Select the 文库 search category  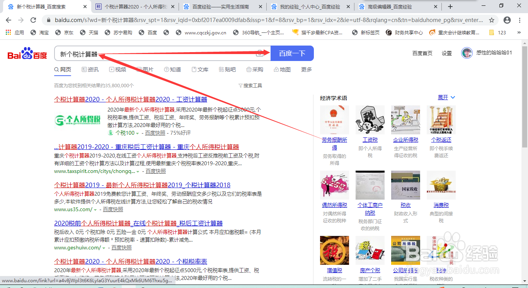[x=200, y=69]
